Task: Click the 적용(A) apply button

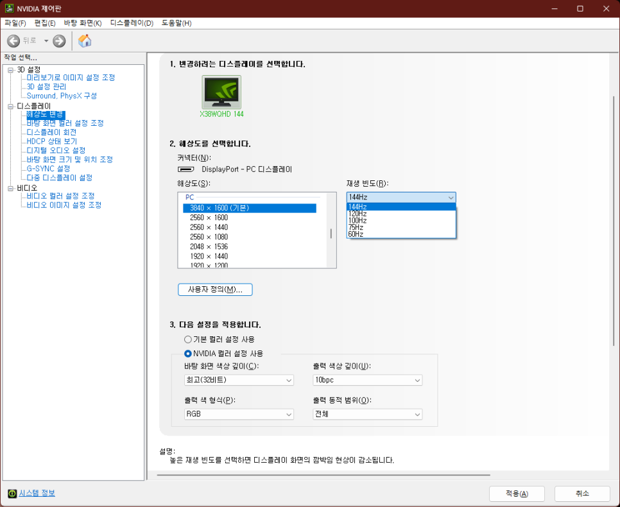Action: click(x=517, y=494)
